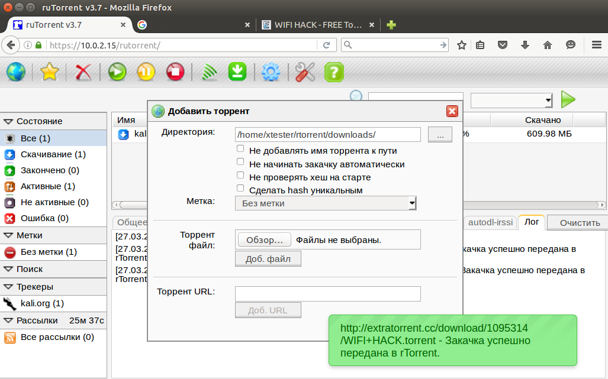
Task: Filter by Скачивание (1) downloading state
Action: point(53,154)
